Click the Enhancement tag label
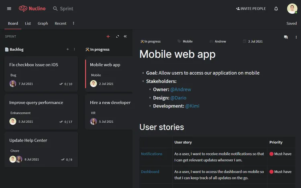This screenshot has width=301, height=188. [x=20, y=113]
